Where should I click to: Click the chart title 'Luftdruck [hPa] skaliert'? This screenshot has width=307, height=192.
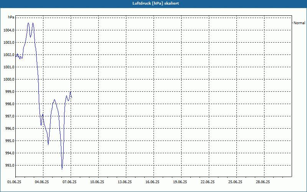click(156, 3)
